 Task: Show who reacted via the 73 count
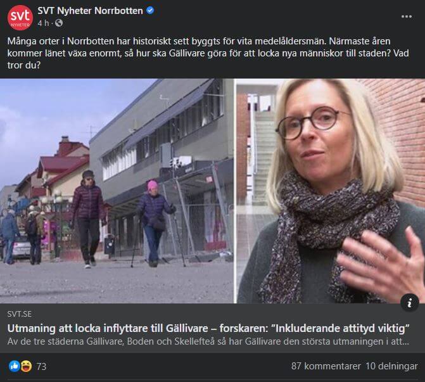pyautogui.click(x=41, y=367)
